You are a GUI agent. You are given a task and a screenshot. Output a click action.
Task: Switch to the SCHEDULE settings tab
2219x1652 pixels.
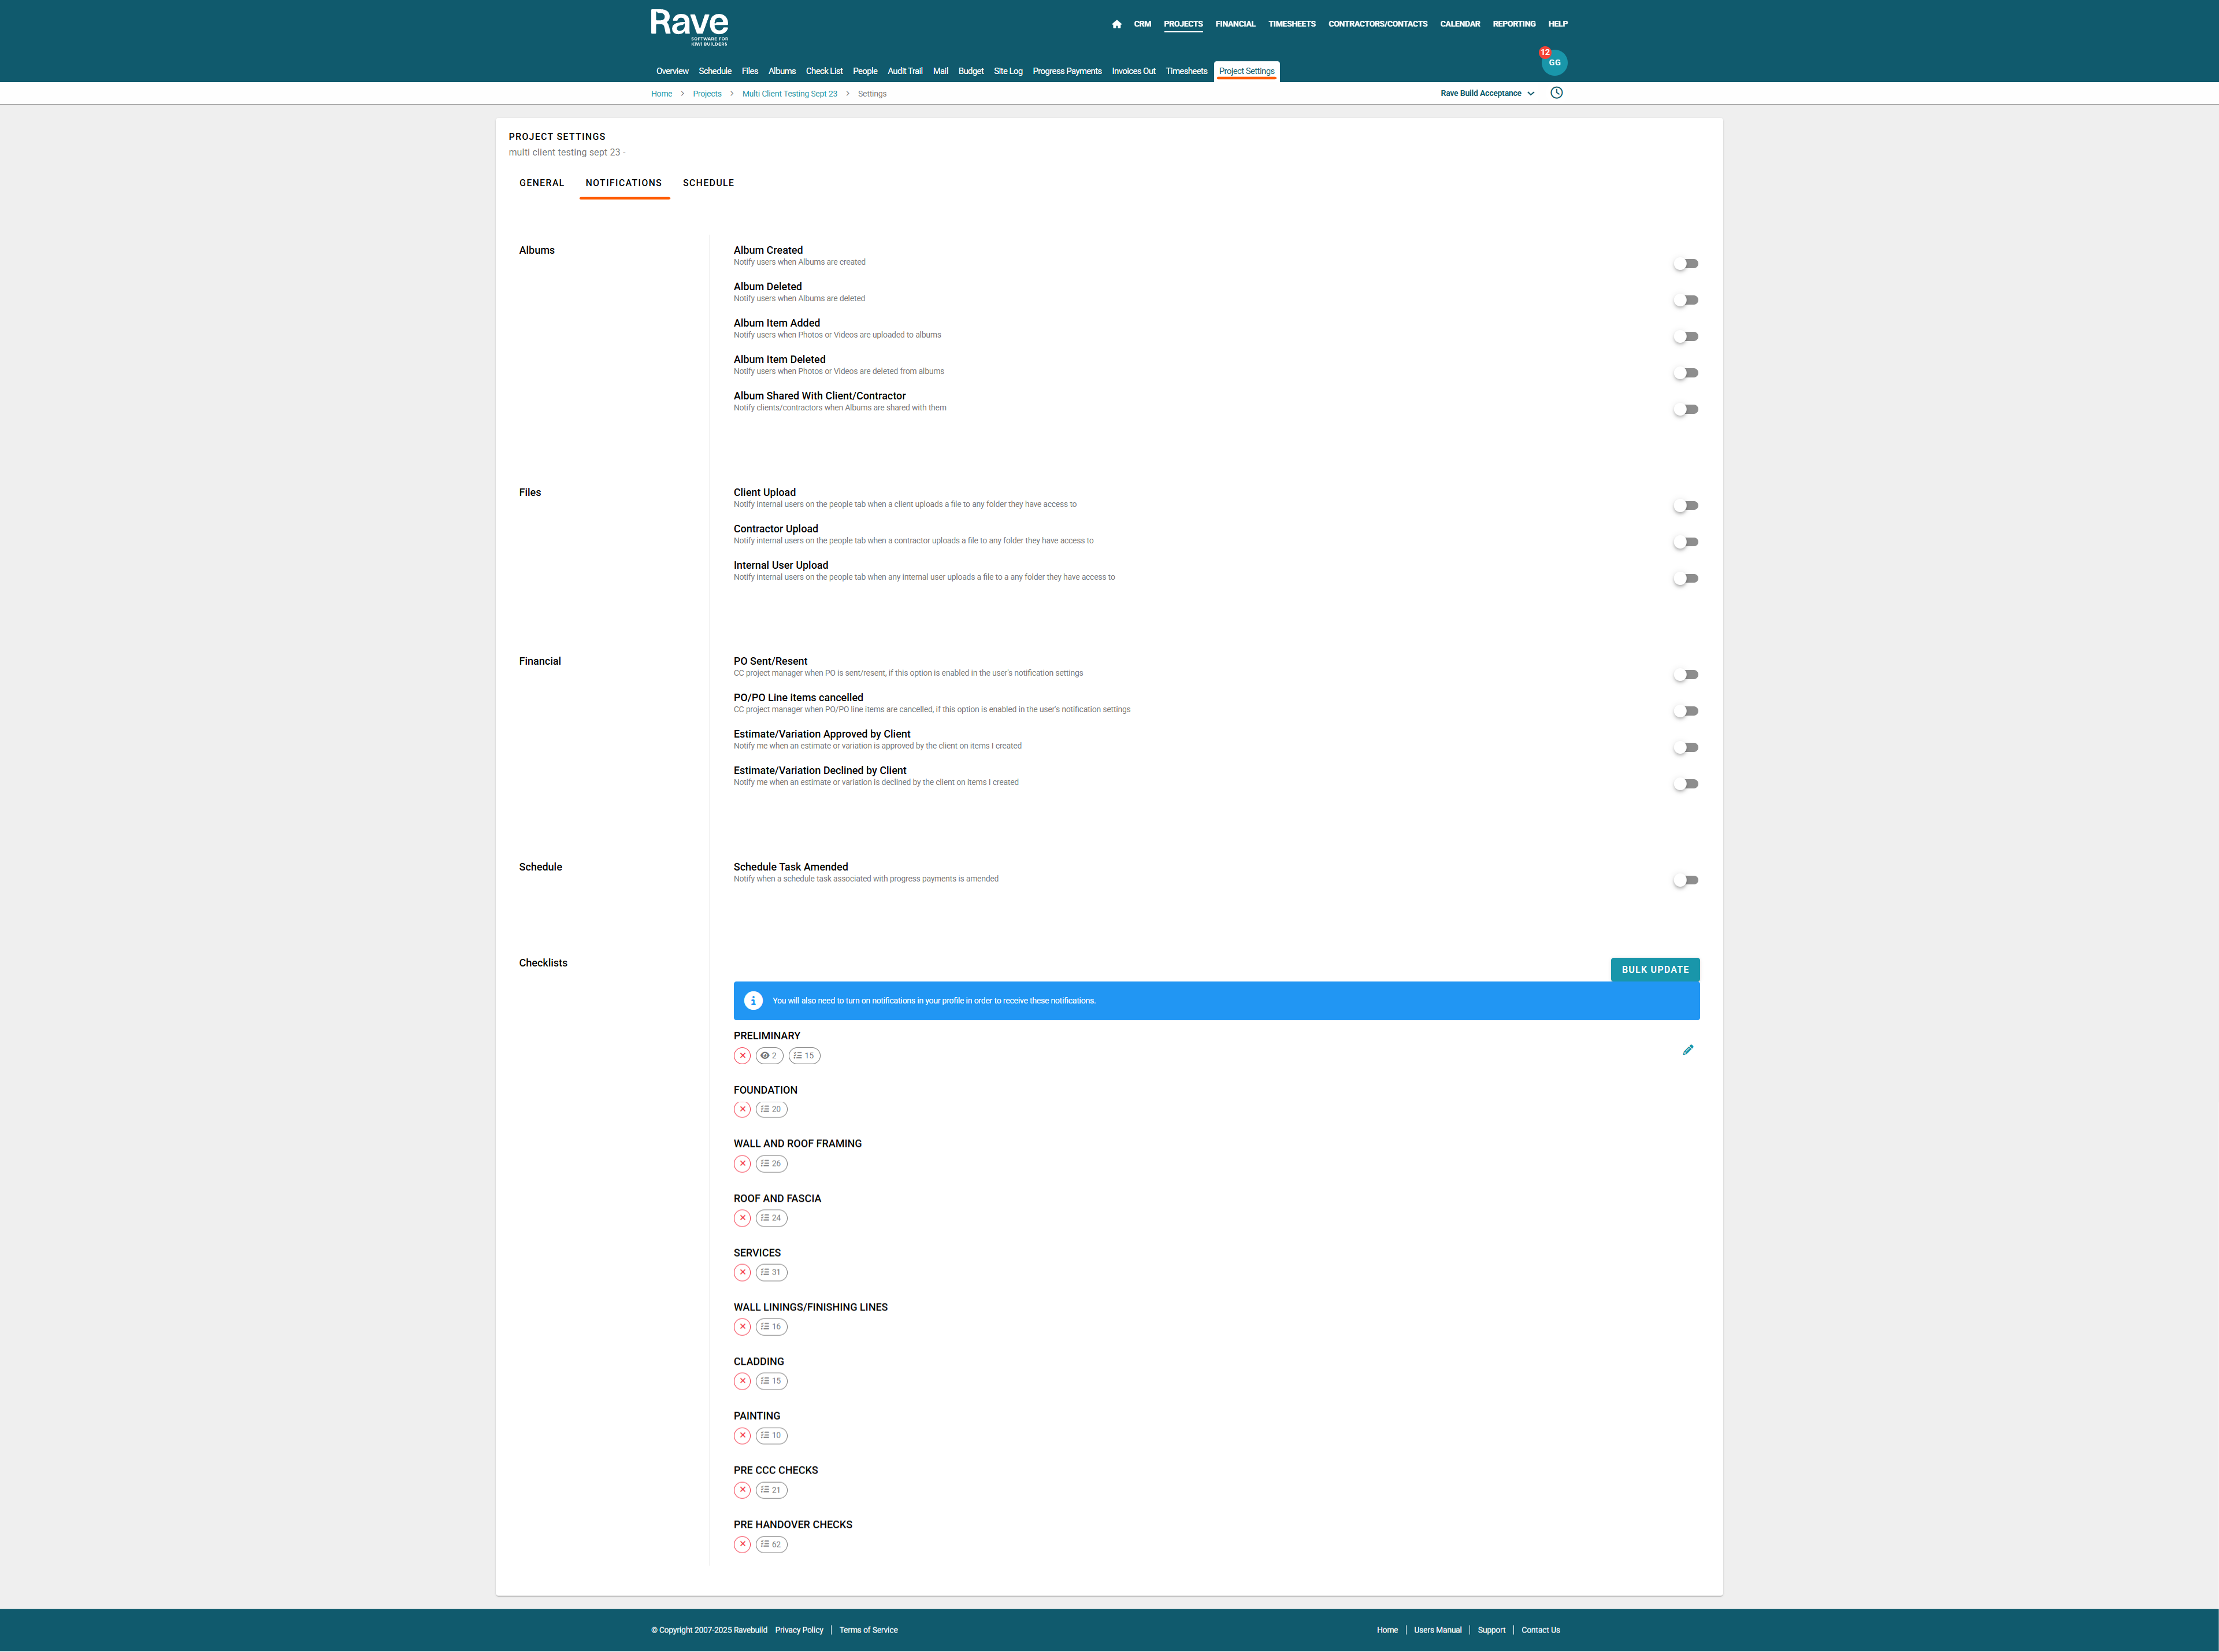pos(708,183)
